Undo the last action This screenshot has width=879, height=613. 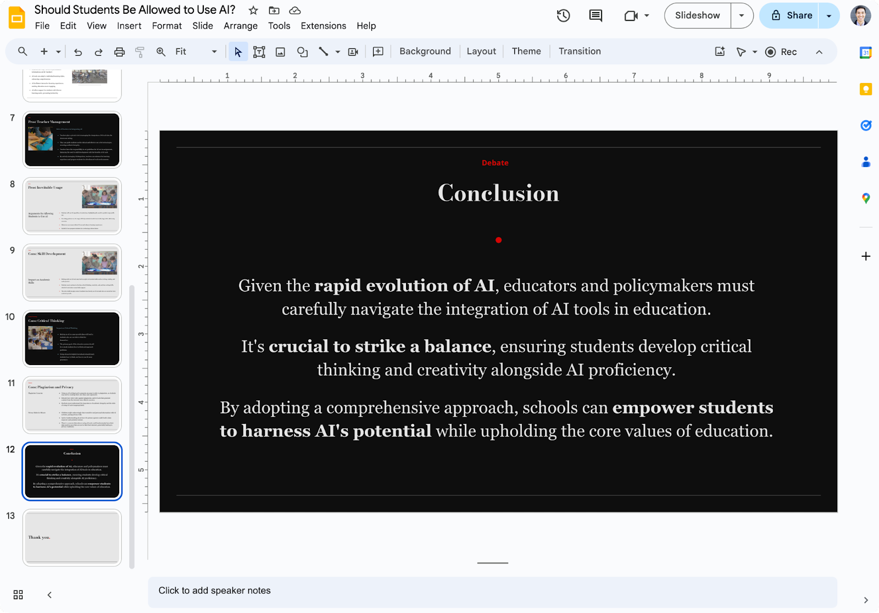(78, 51)
